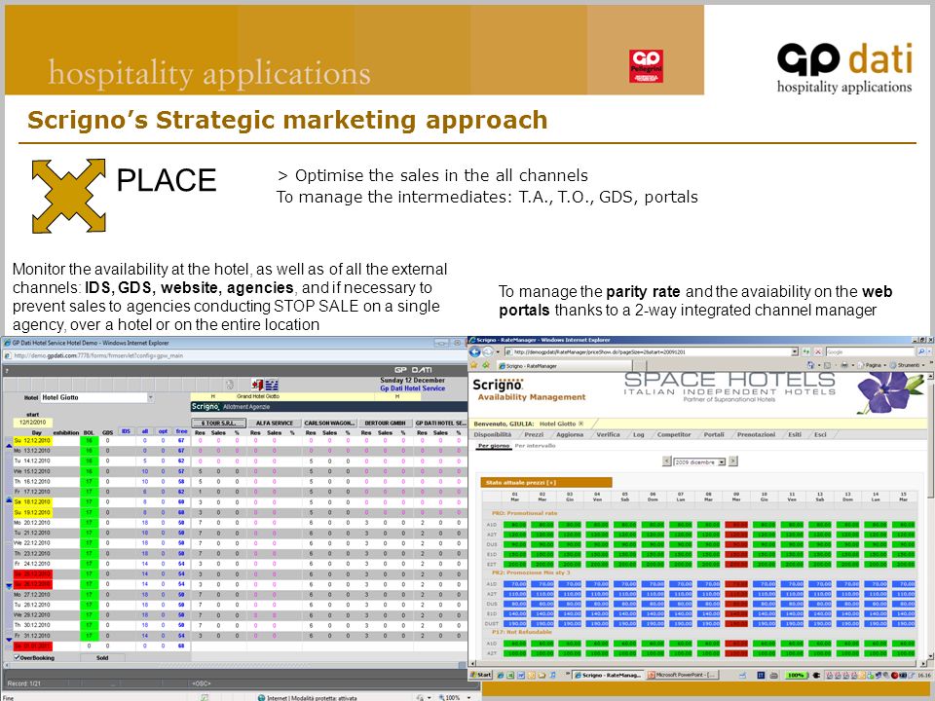Open the Prenotazioni menu

(756, 434)
